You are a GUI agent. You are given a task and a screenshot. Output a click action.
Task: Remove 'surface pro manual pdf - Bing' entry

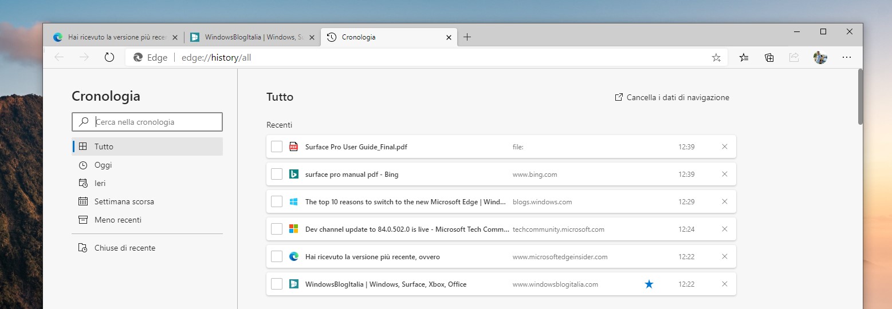pyautogui.click(x=725, y=174)
